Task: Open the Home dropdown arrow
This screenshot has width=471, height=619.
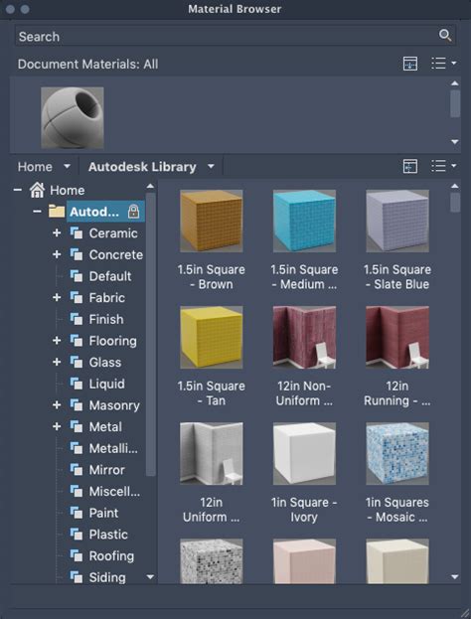Action: [x=68, y=167]
